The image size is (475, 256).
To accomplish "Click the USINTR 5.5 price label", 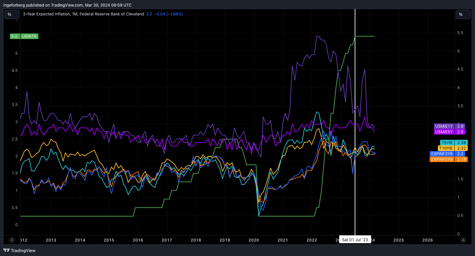I will [24, 36].
